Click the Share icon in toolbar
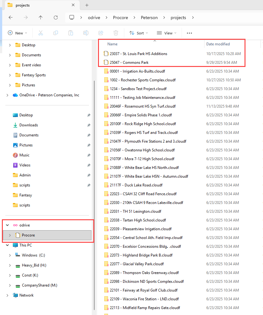The image size is (263, 315). click(101, 33)
